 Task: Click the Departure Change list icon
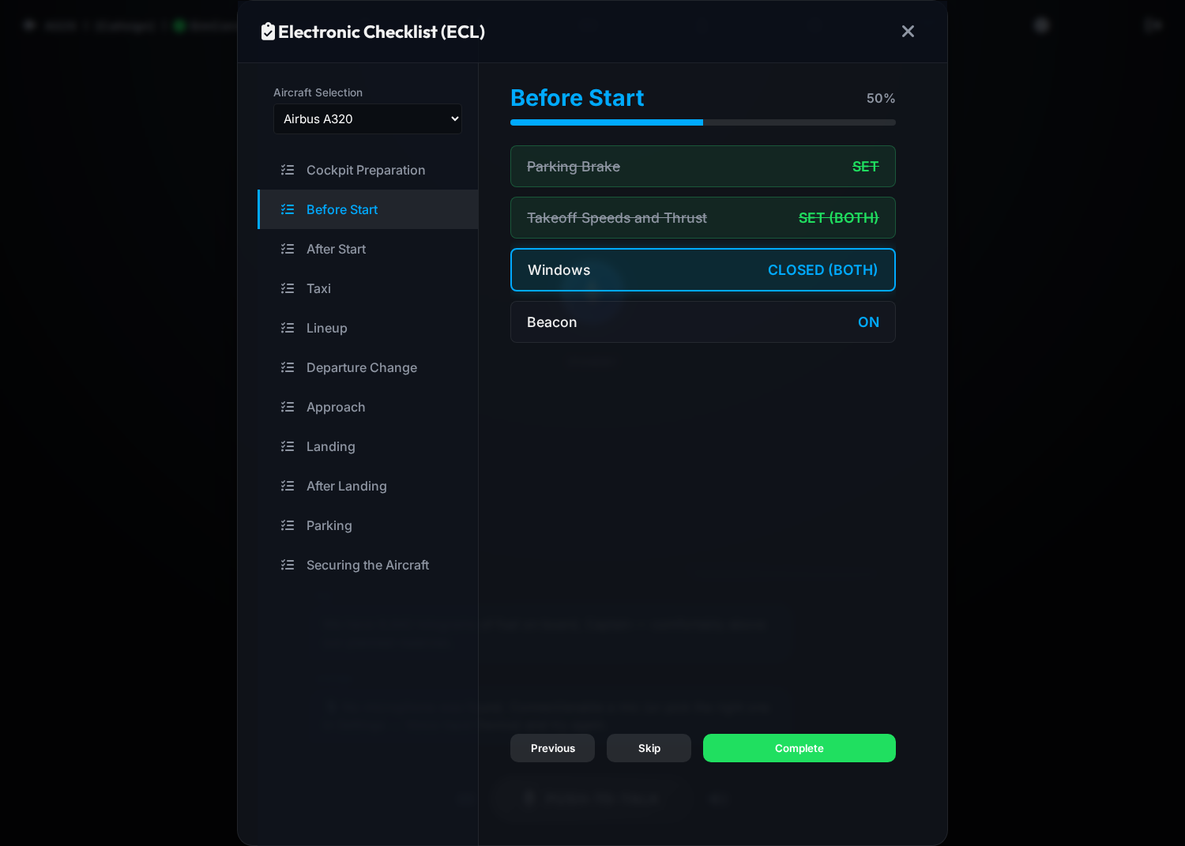coord(288,367)
